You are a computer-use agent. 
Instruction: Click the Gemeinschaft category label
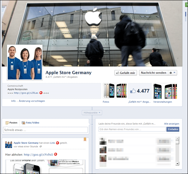15,86
